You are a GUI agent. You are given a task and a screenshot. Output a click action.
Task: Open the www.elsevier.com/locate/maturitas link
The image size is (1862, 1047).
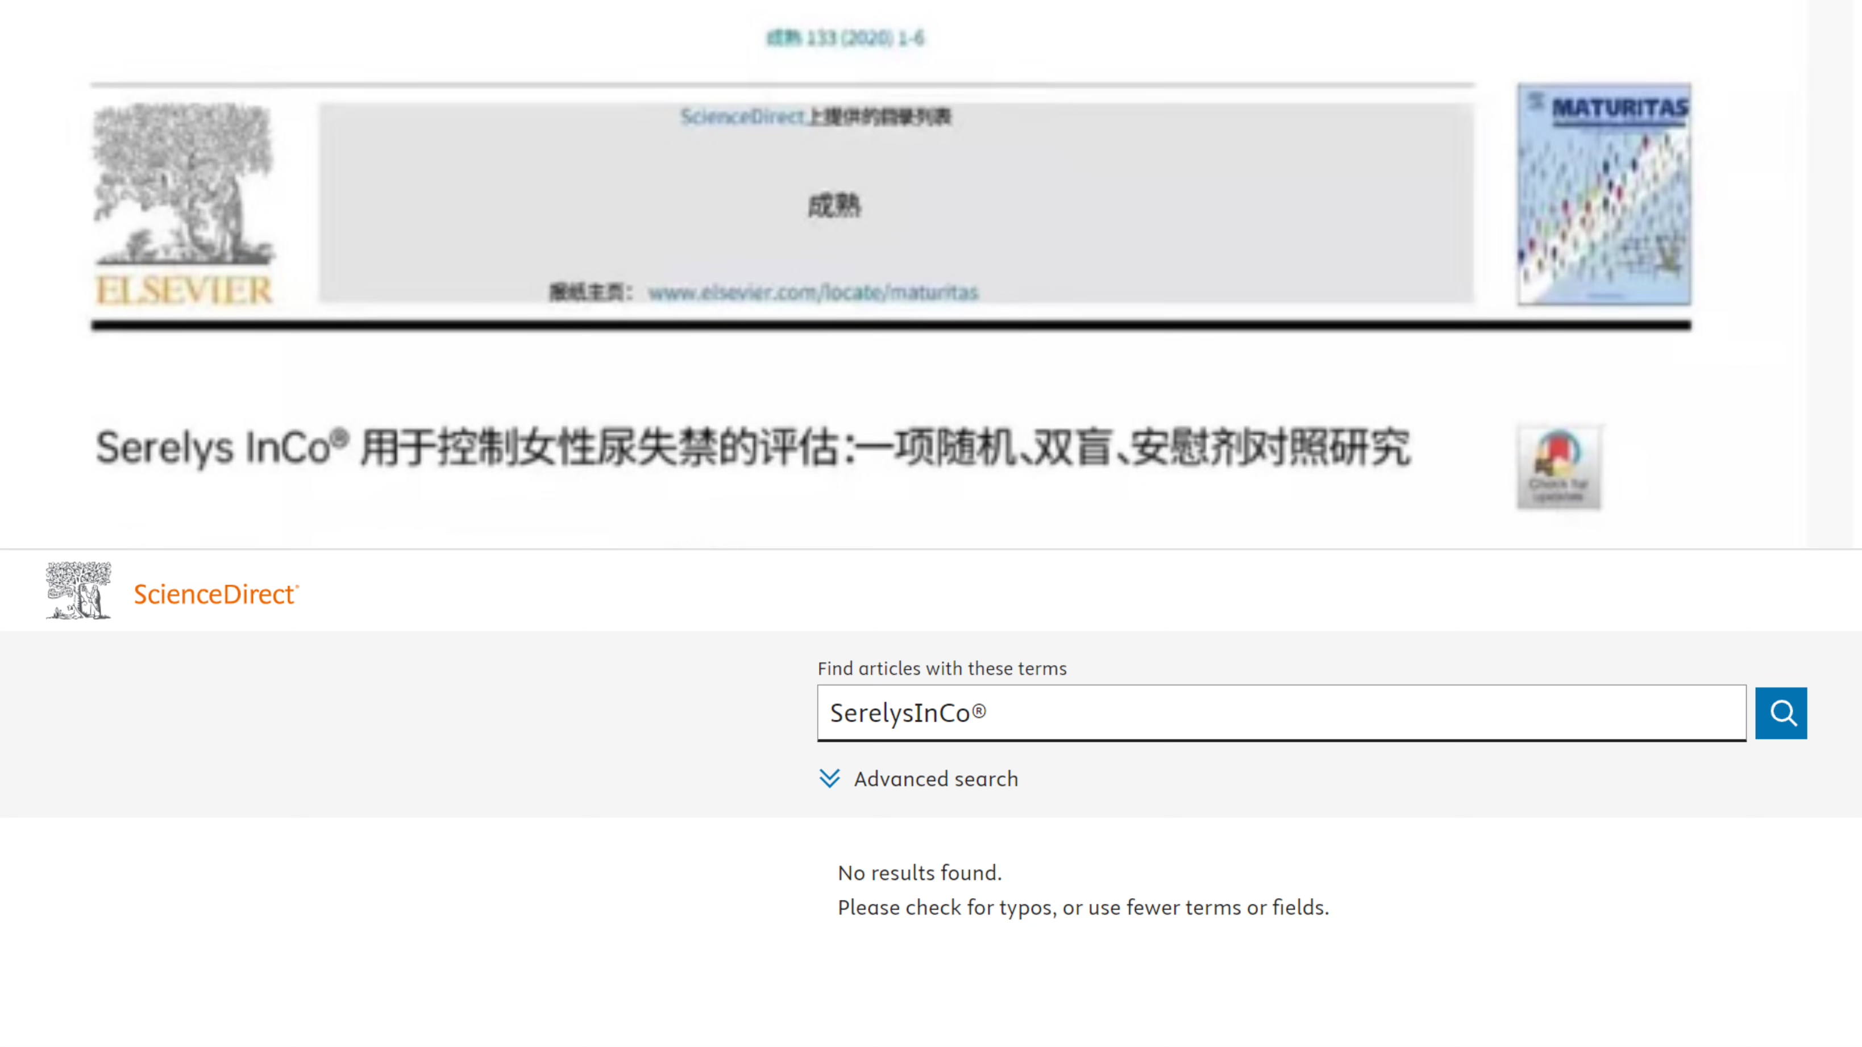pyautogui.click(x=812, y=292)
